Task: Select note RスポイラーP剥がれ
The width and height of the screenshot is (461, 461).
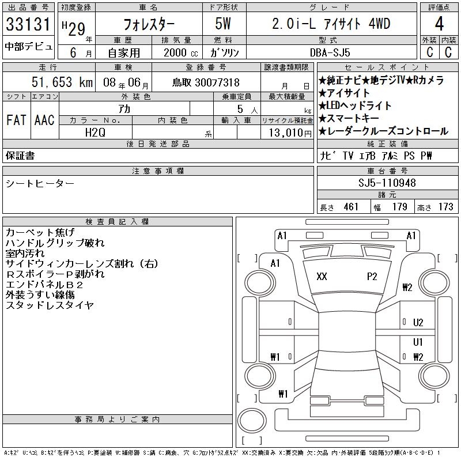Action: [x=55, y=274]
